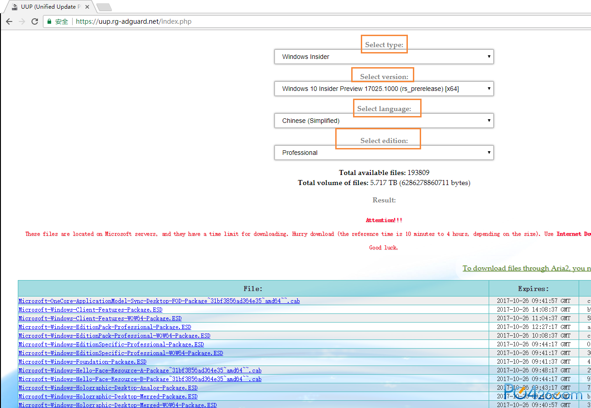Viewport: 591px width, 408px height.
Task: Click the 'Select type:' label
Action: pos(384,45)
